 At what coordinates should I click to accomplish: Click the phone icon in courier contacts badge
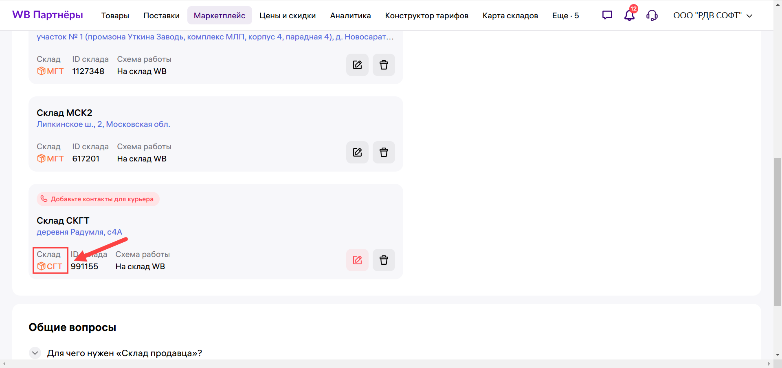[x=44, y=199]
